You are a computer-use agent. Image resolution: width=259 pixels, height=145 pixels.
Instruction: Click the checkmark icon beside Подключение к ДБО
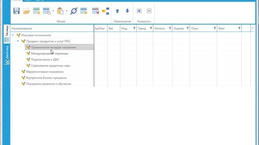tap(28, 59)
